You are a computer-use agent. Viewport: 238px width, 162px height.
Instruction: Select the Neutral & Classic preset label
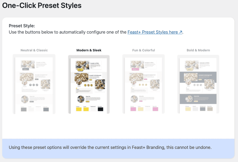pos(34,50)
